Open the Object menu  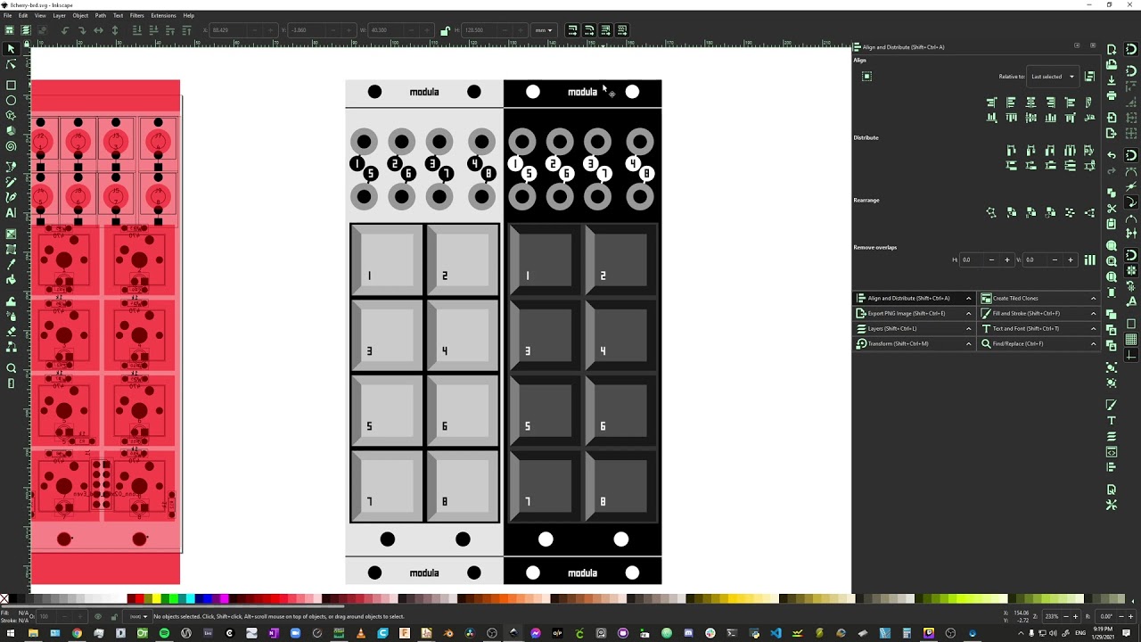80,15
